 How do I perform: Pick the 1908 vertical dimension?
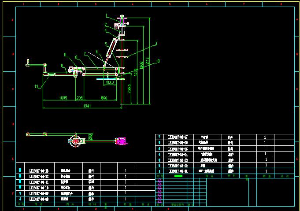pyautogui.click(x=141, y=65)
